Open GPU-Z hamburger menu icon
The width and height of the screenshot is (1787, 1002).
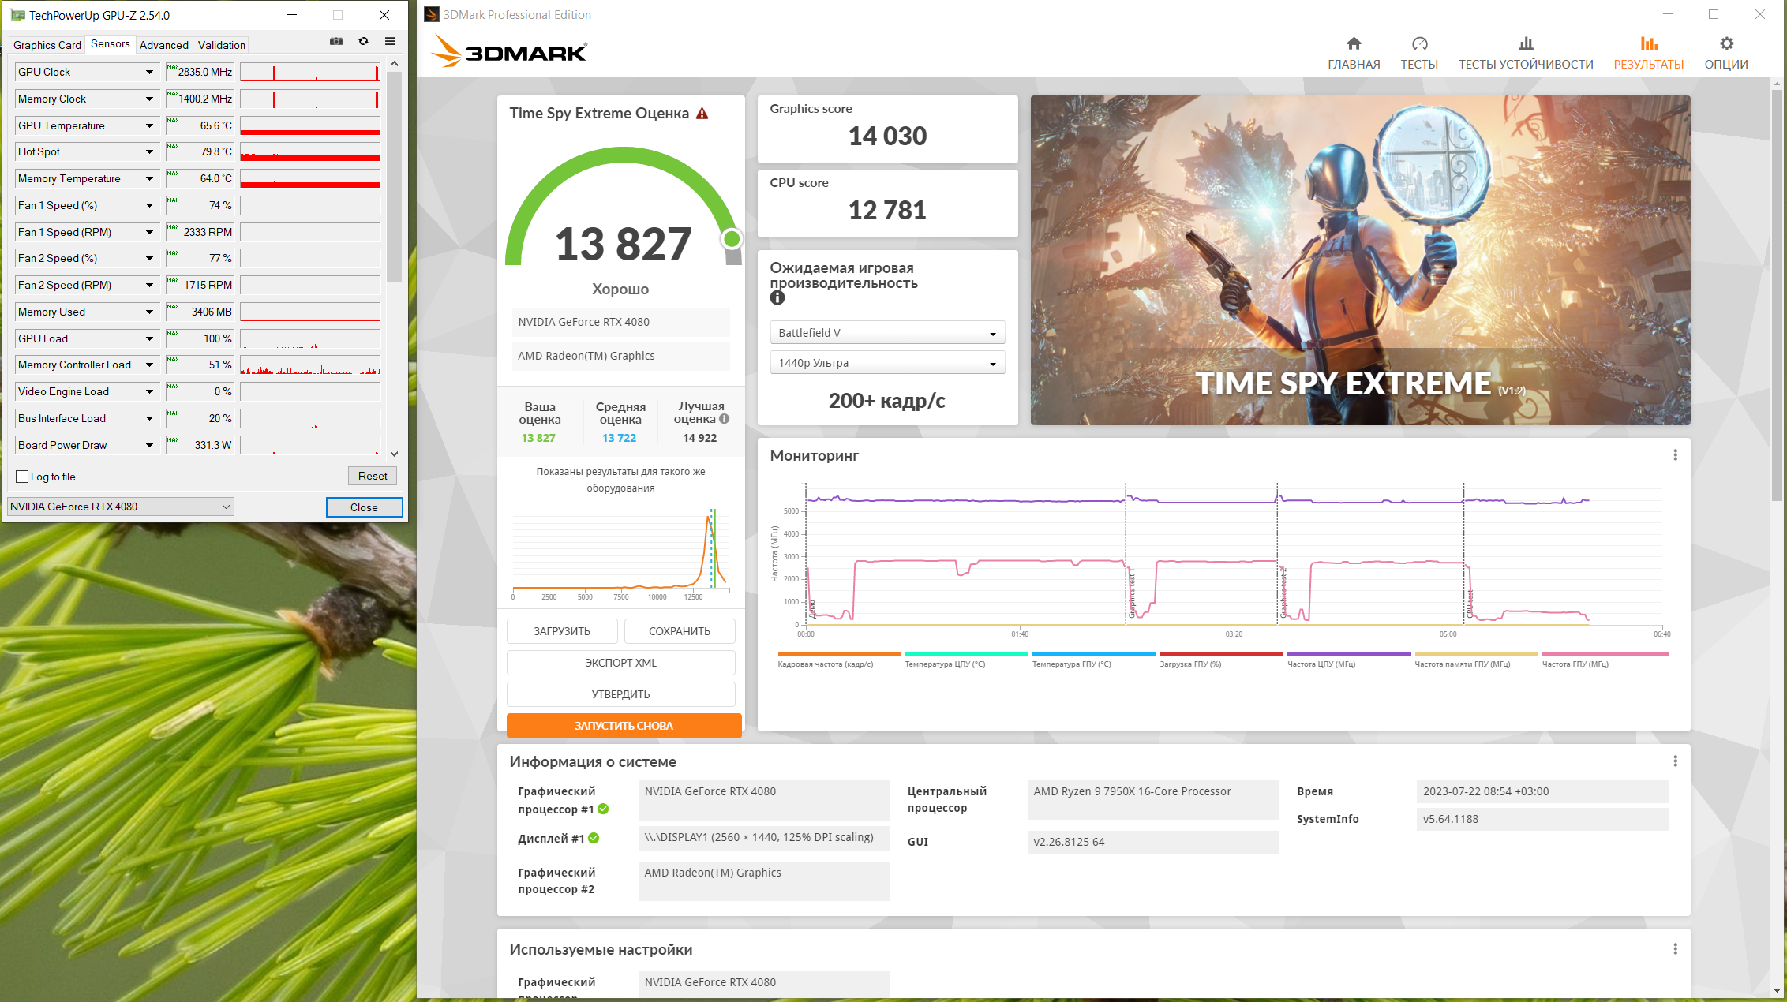coord(390,41)
